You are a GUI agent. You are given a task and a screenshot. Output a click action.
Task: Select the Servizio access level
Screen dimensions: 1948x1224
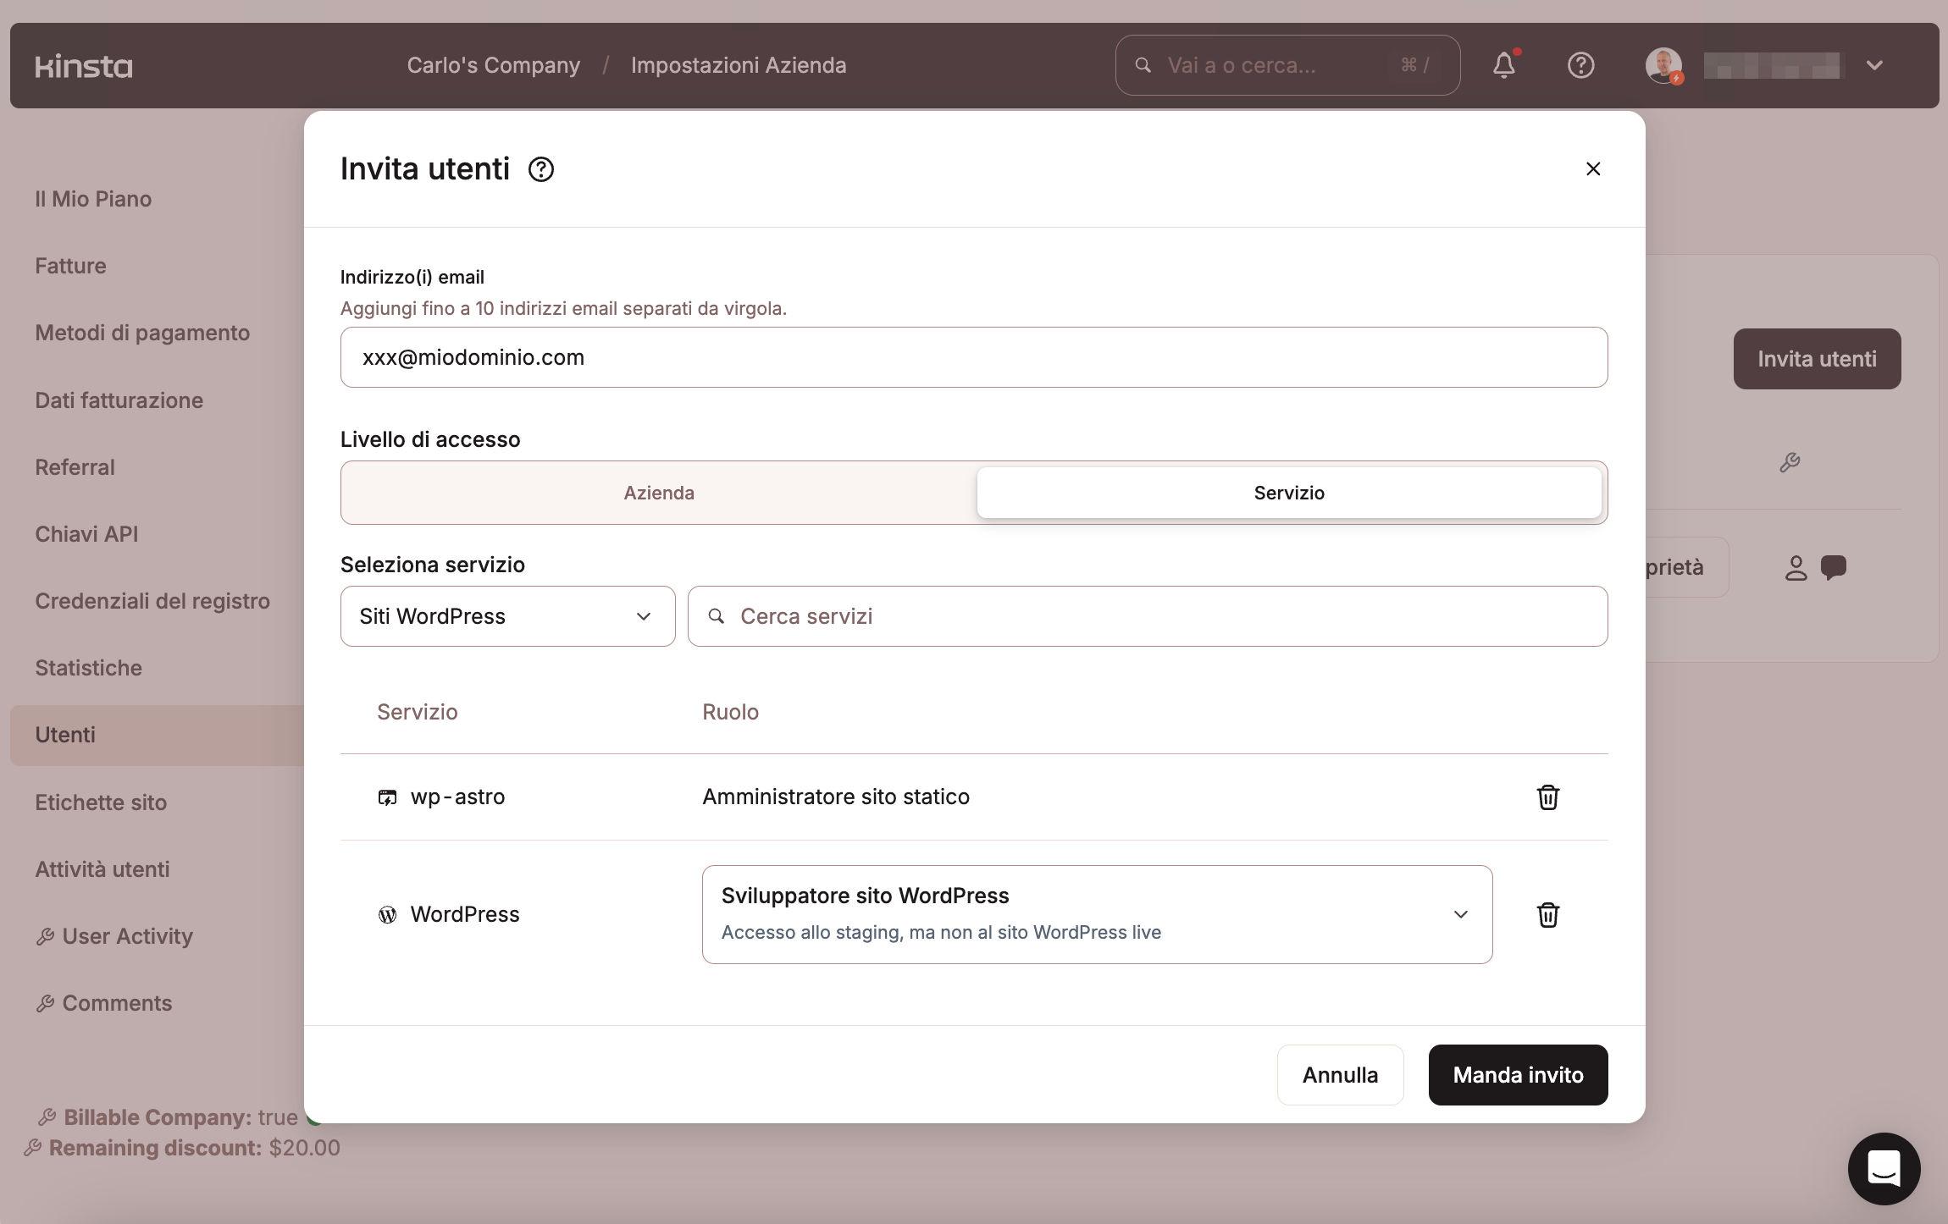tap(1288, 493)
